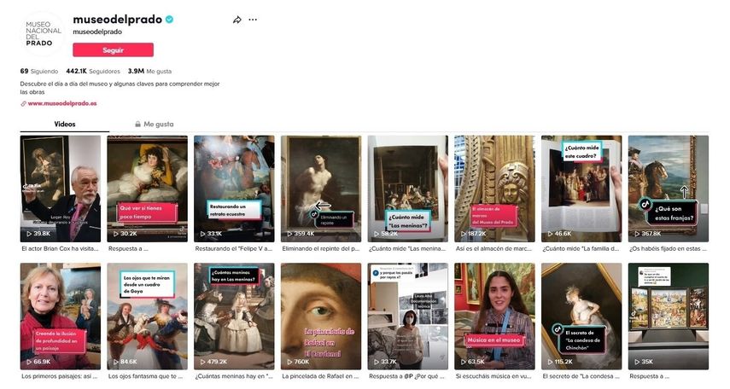The image size is (730, 389).
Task: Click the lock icon beside Me gusta
Action: [137, 125]
